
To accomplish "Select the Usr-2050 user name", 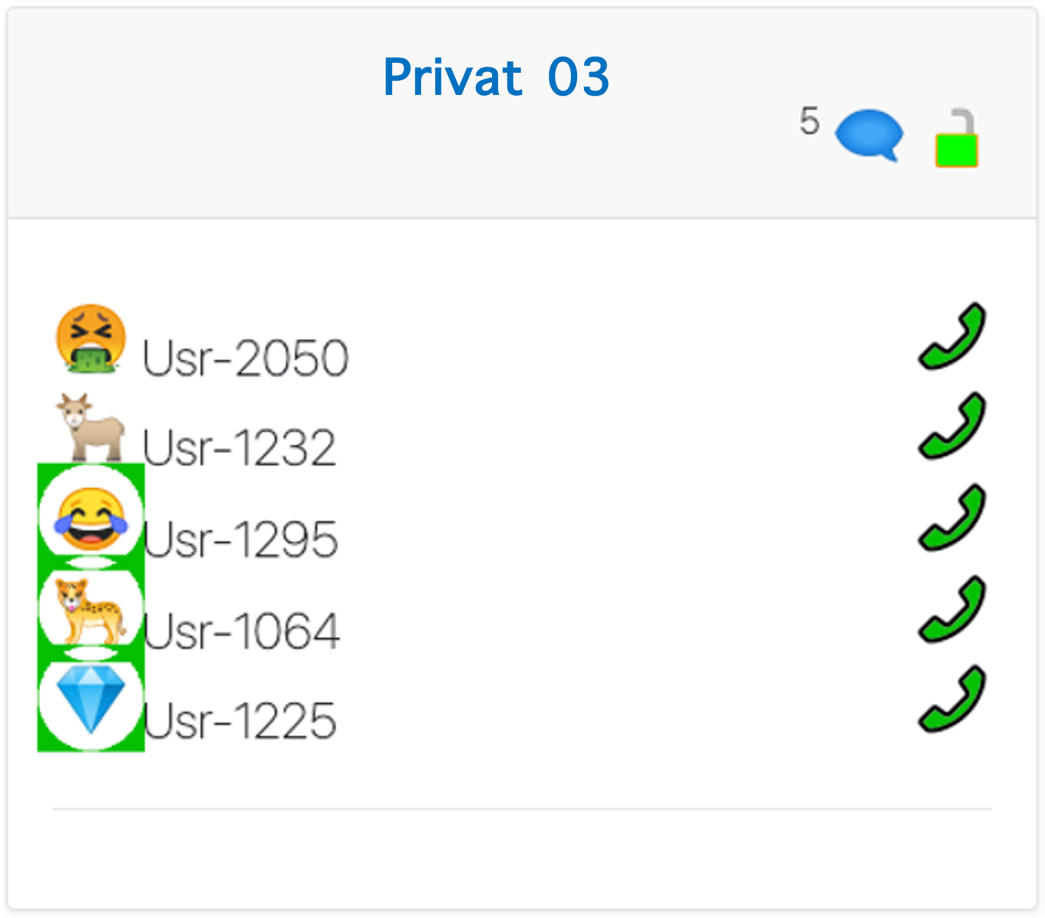I will click(245, 358).
